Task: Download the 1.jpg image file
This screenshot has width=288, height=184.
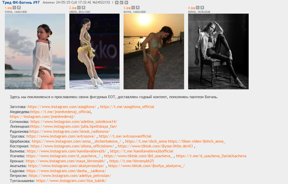Action: [19, 8]
